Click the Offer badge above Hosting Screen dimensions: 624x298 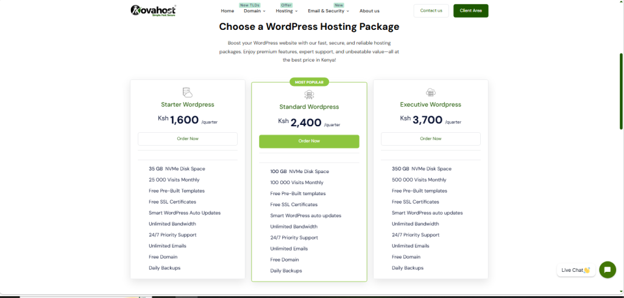[x=286, y=5]
